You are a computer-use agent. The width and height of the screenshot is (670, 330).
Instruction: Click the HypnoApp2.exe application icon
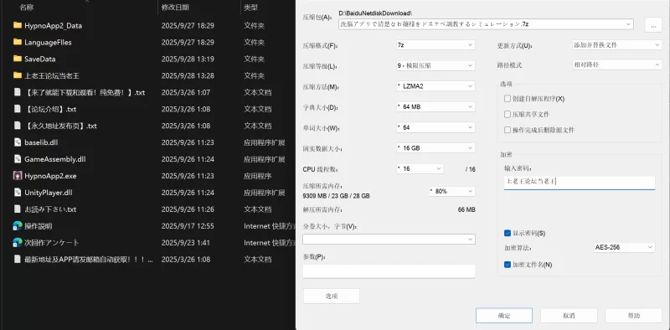18,176
